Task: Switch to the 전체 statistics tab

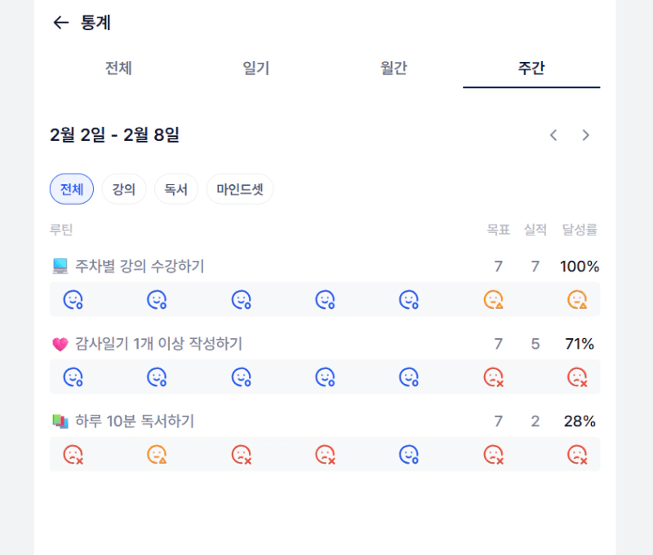Action: [x=118, y=68]
